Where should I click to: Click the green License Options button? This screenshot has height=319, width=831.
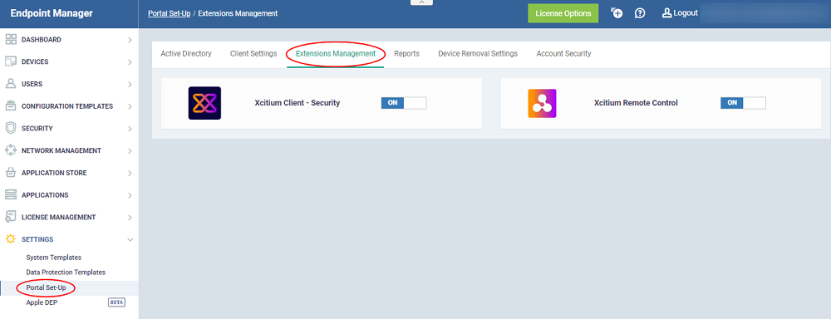pyautogui.click(x=563, y=13)
